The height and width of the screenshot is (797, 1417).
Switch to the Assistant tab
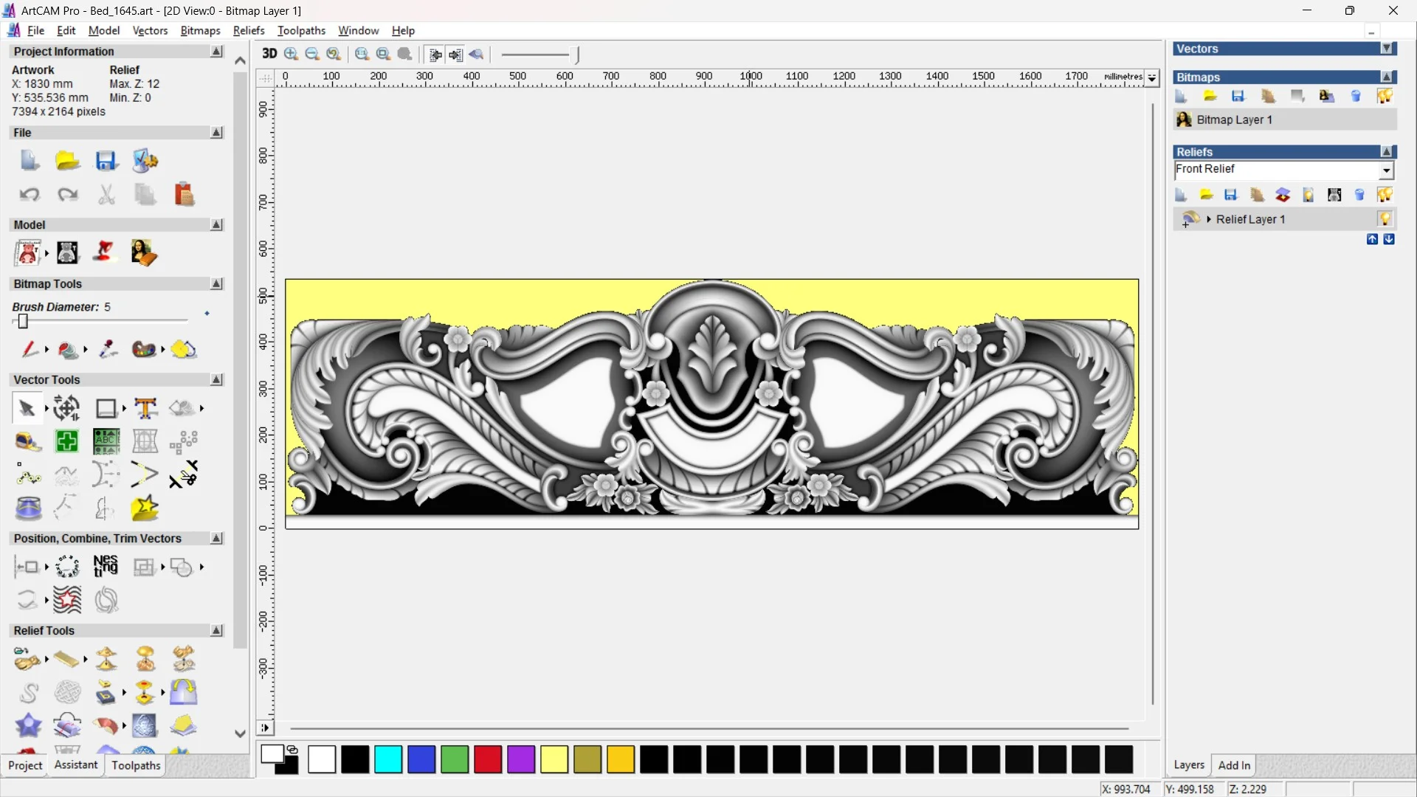point(75,765)
